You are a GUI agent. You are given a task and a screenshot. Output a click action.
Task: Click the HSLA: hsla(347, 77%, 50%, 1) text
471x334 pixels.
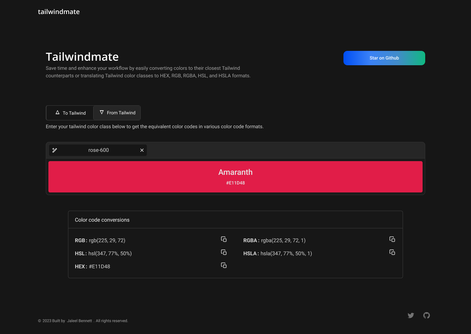[x=278, y=253]
